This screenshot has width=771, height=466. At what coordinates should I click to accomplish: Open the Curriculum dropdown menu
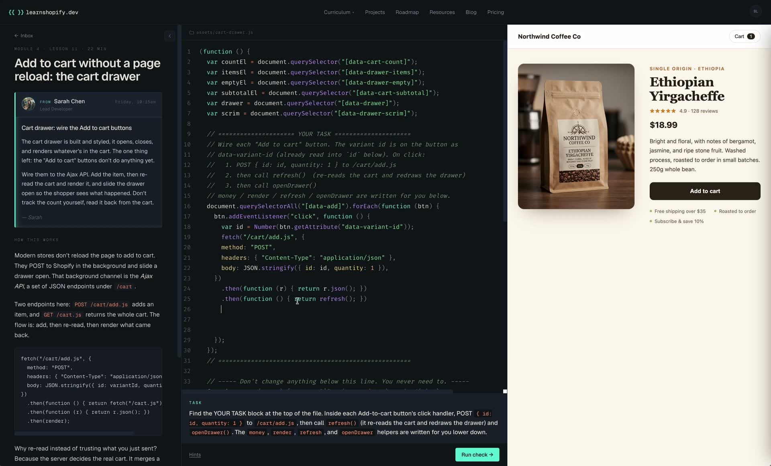coord(339,12)
